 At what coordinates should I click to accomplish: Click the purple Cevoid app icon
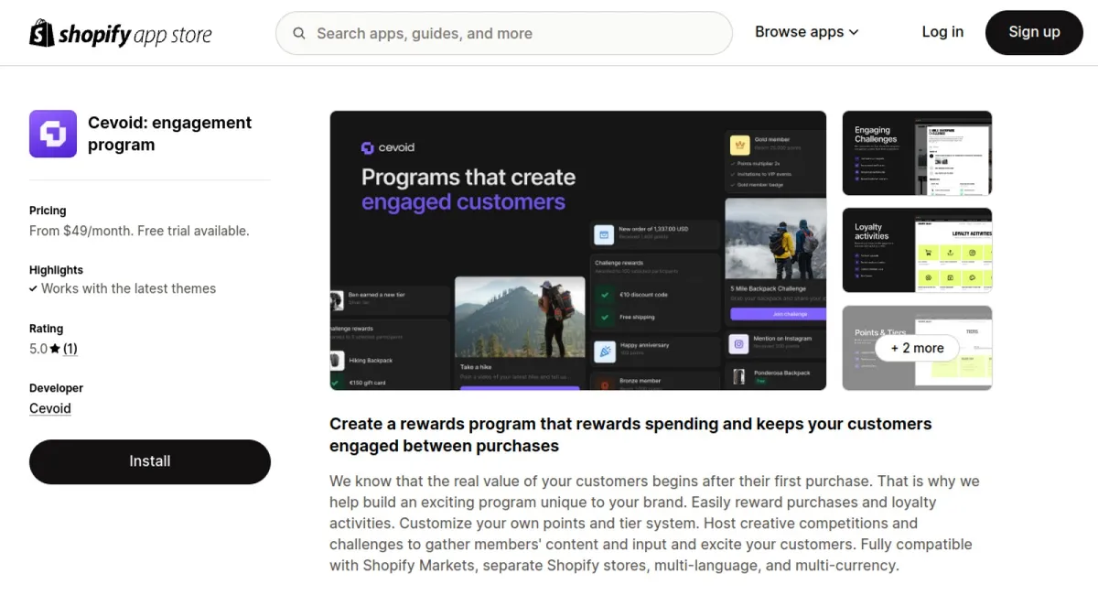(x=53, y=134)
